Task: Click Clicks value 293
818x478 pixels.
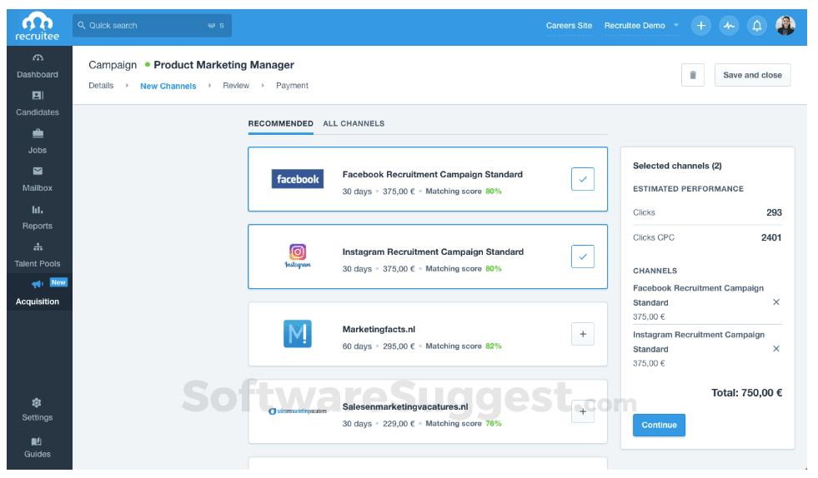Action: tap(774, 212)
